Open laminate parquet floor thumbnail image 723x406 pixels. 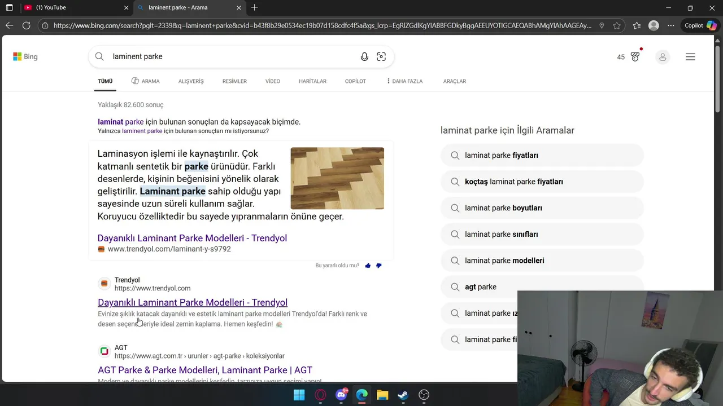[337, 178]
